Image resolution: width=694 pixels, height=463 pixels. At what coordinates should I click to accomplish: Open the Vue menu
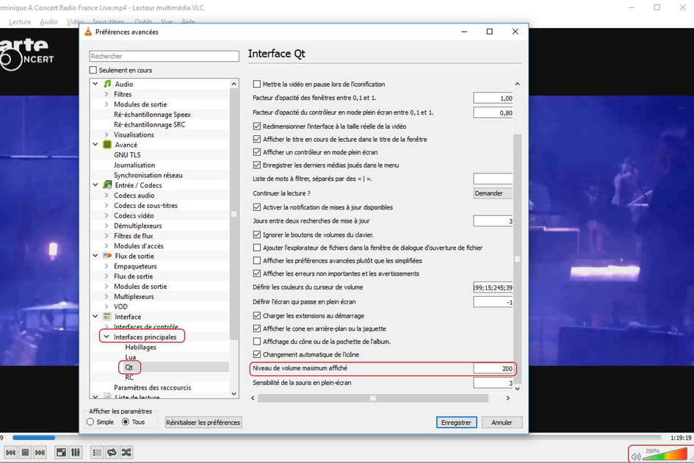[167, 22]
